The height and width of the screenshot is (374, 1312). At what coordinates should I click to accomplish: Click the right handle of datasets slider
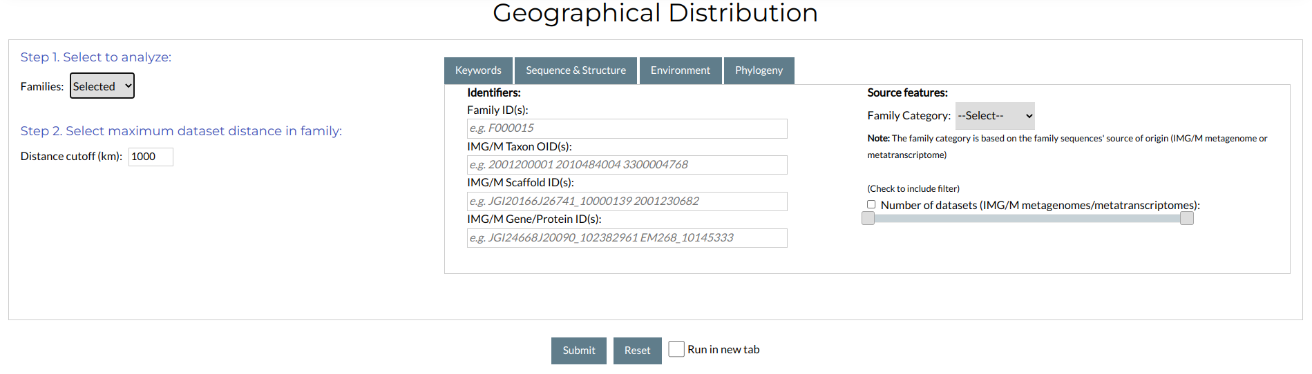pyautogui.click(x=1187, y=218)
